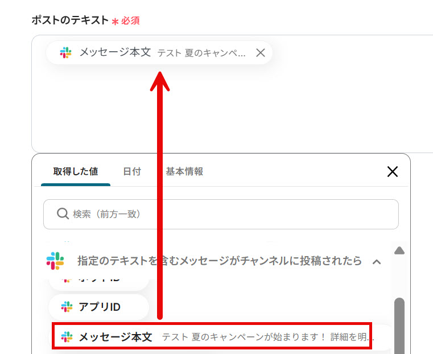Click the ポストのテキスト field label
The image size is (433, 354).
point(70,20)
